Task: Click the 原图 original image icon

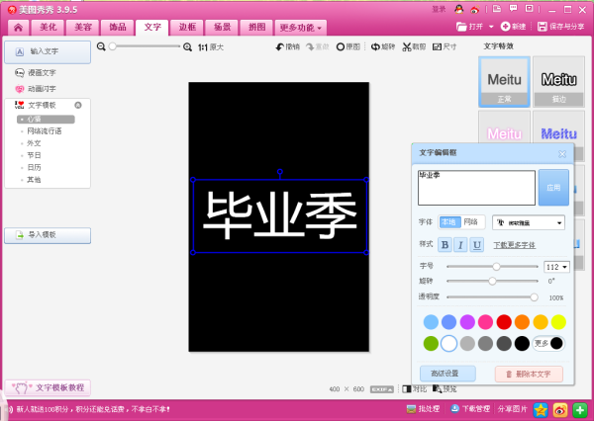Action: coord(341,46)
